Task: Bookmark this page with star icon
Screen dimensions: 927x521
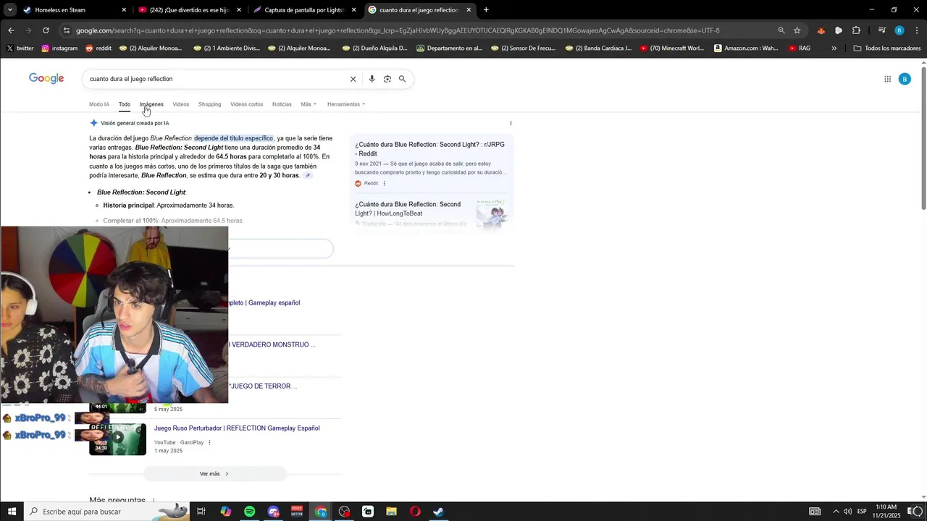Action: [797, 30]
